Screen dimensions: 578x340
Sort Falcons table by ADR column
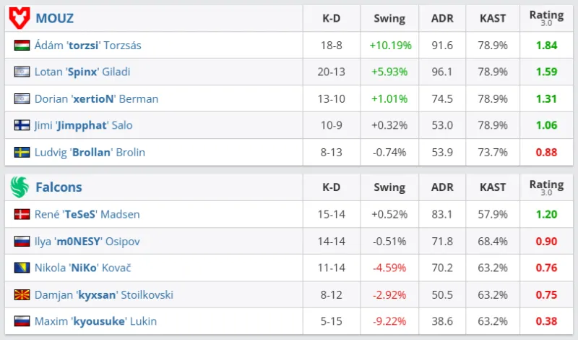(x=441, y=187)
